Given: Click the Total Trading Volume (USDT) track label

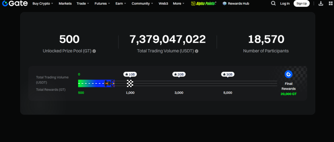Looking at the screenshot, I should click(x=53, y=80).
